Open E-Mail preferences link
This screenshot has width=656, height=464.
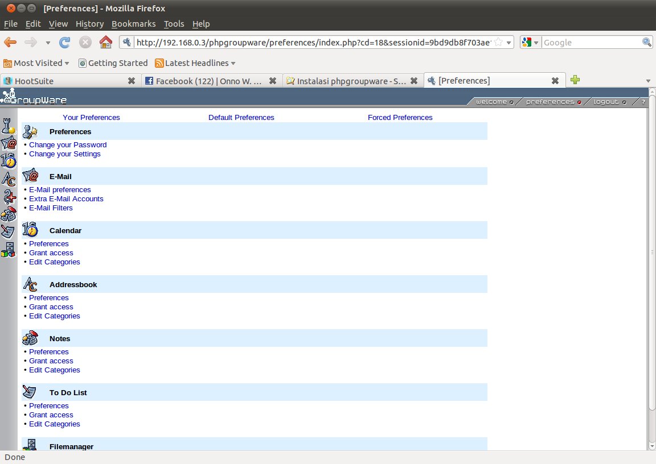tap(60, 189)
